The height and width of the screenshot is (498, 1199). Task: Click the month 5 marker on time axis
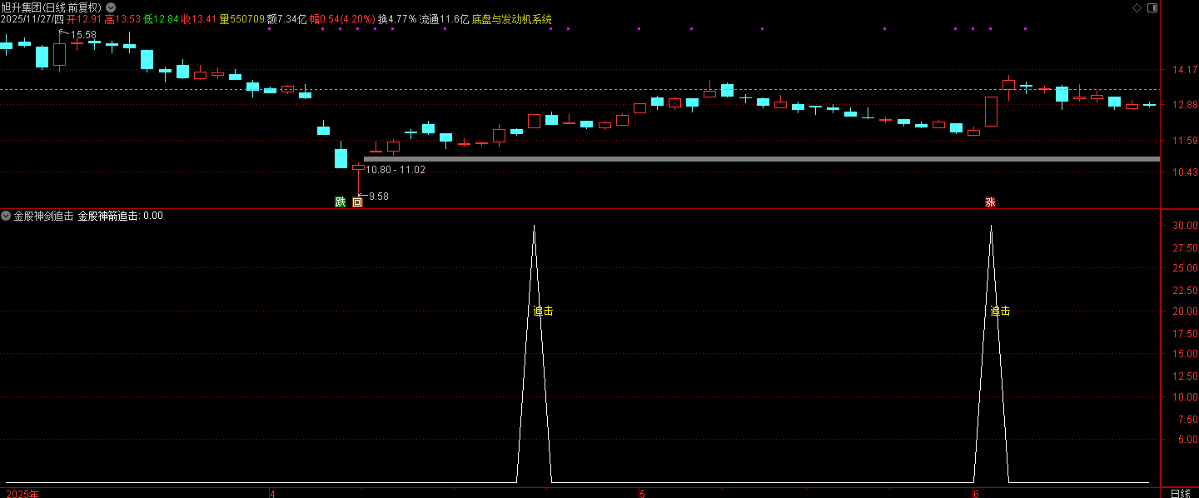click(642, 494)
